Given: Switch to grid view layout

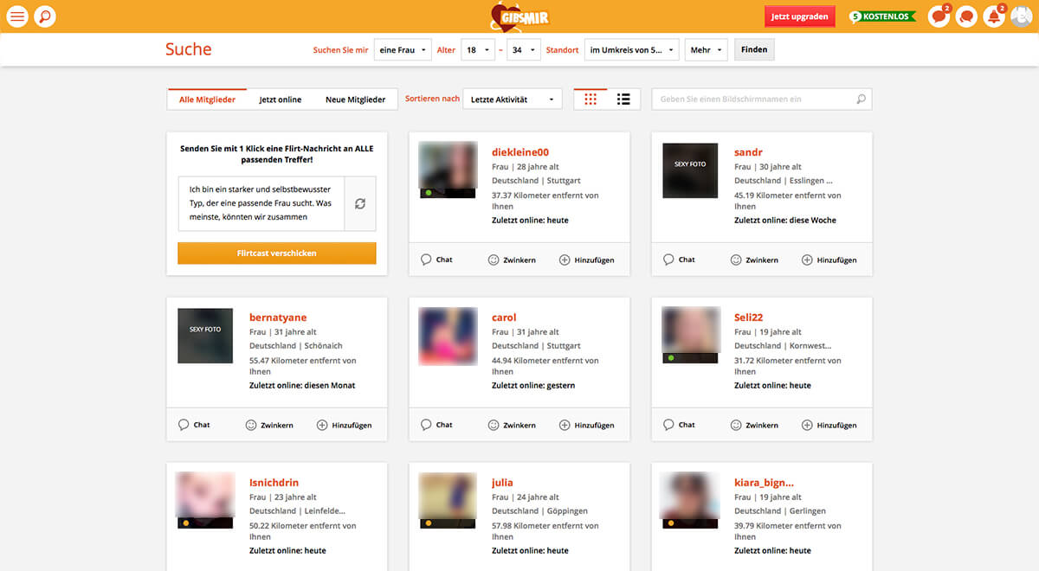Looking at the screenshot, I should coord(590,99).
